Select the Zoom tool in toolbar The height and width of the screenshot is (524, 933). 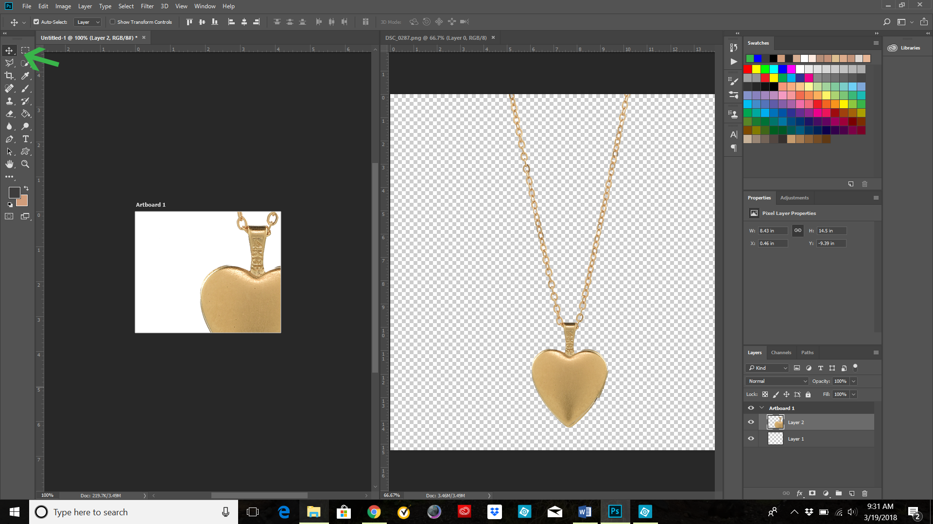pos(26,164)
